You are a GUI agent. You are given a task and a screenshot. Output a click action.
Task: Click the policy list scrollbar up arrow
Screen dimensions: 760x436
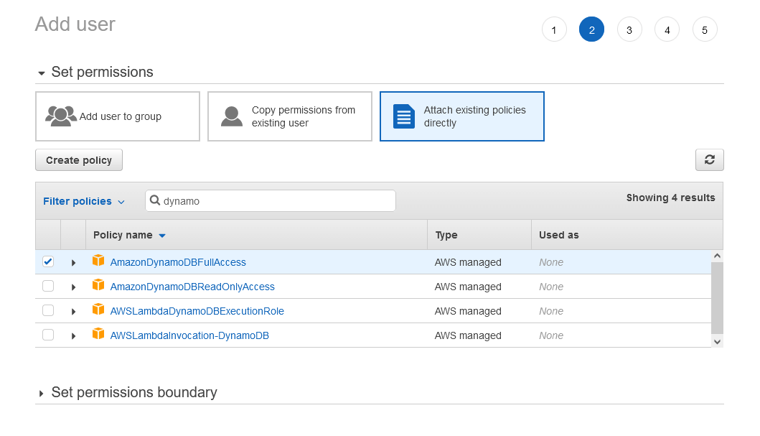(718, 256)
